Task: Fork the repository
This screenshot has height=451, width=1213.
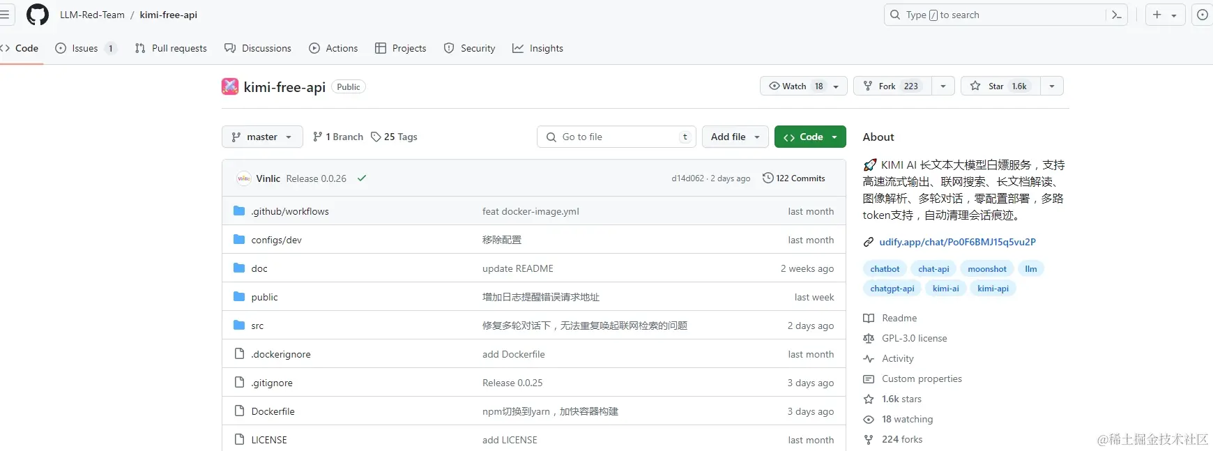Action: click(x=893, y=86)
